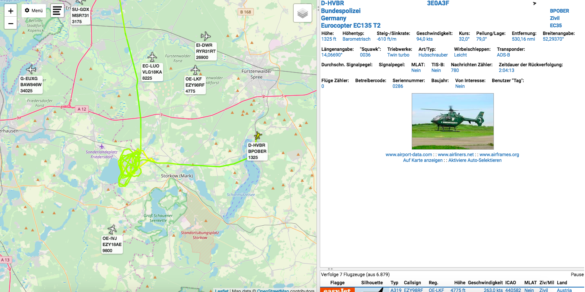Click operator name Bundespolizei

(341, 11)
